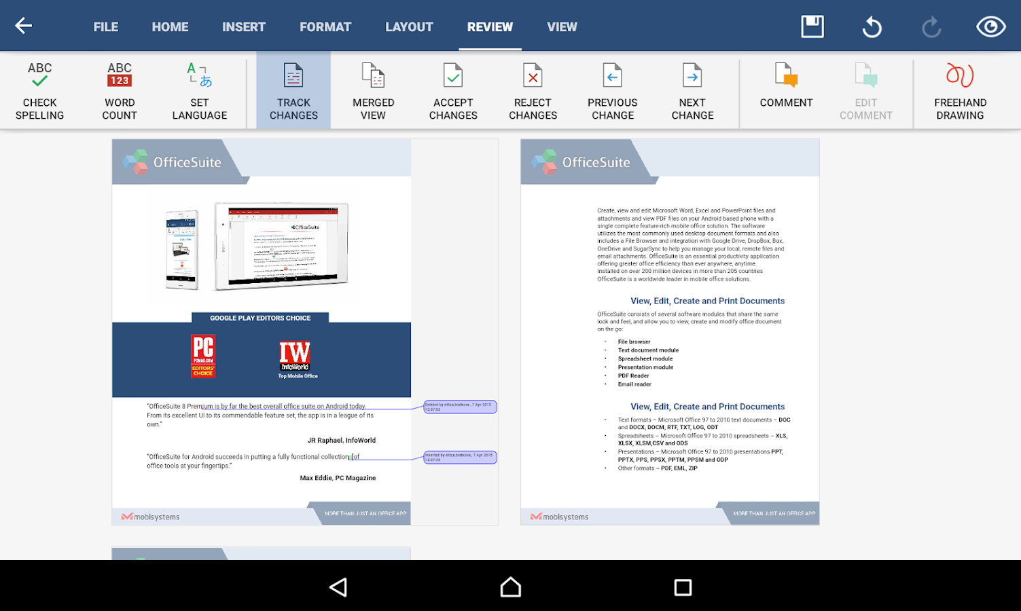Tap 'Presentation module' bullet
Screen dimensions: 1021x611
(645, 367)
